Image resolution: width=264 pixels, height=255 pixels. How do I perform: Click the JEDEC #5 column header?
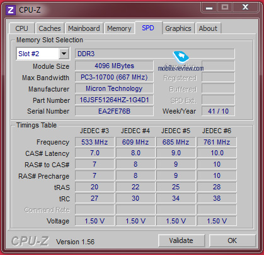[x=176, y=131]
